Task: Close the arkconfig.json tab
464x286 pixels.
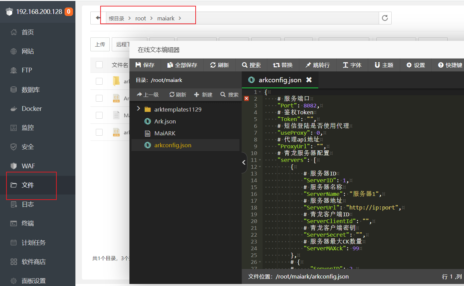Action: click(309, 80)
